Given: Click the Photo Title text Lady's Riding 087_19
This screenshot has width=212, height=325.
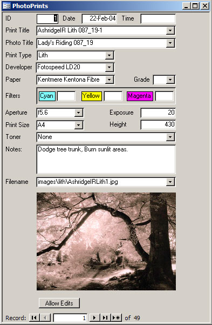Looking at the screenshot, I should tap(65, 43).
